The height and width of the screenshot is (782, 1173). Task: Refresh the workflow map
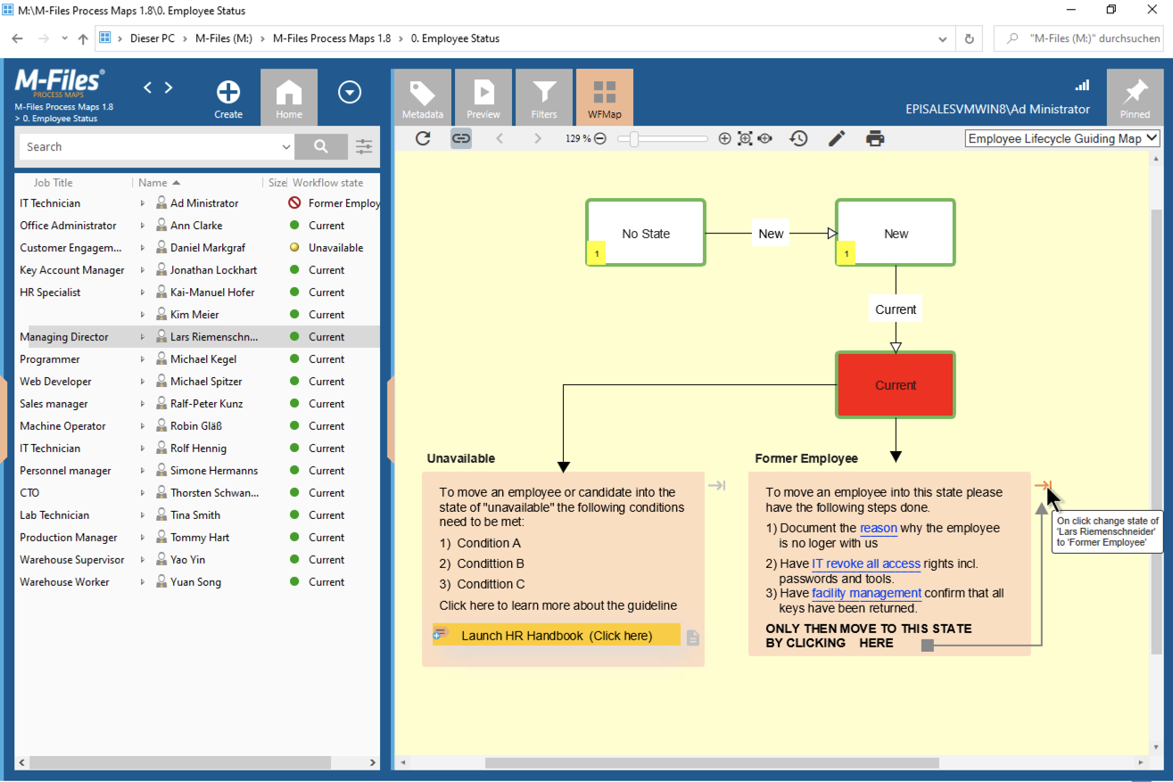tap(423, 138)
